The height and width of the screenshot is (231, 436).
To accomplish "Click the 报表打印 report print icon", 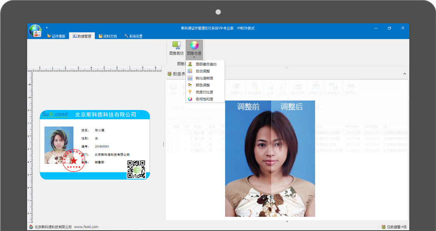I will (315, 88).
